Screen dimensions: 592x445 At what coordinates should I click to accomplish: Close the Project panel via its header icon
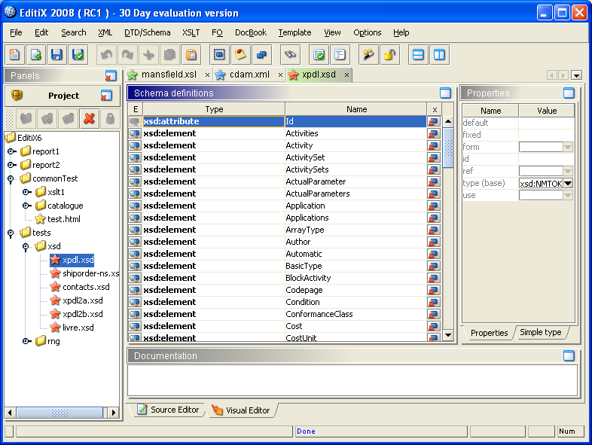(106, 96)
